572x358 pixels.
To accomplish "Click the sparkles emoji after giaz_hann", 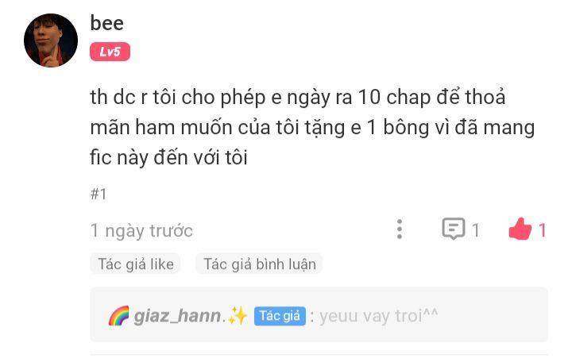I will click(238, 316).
